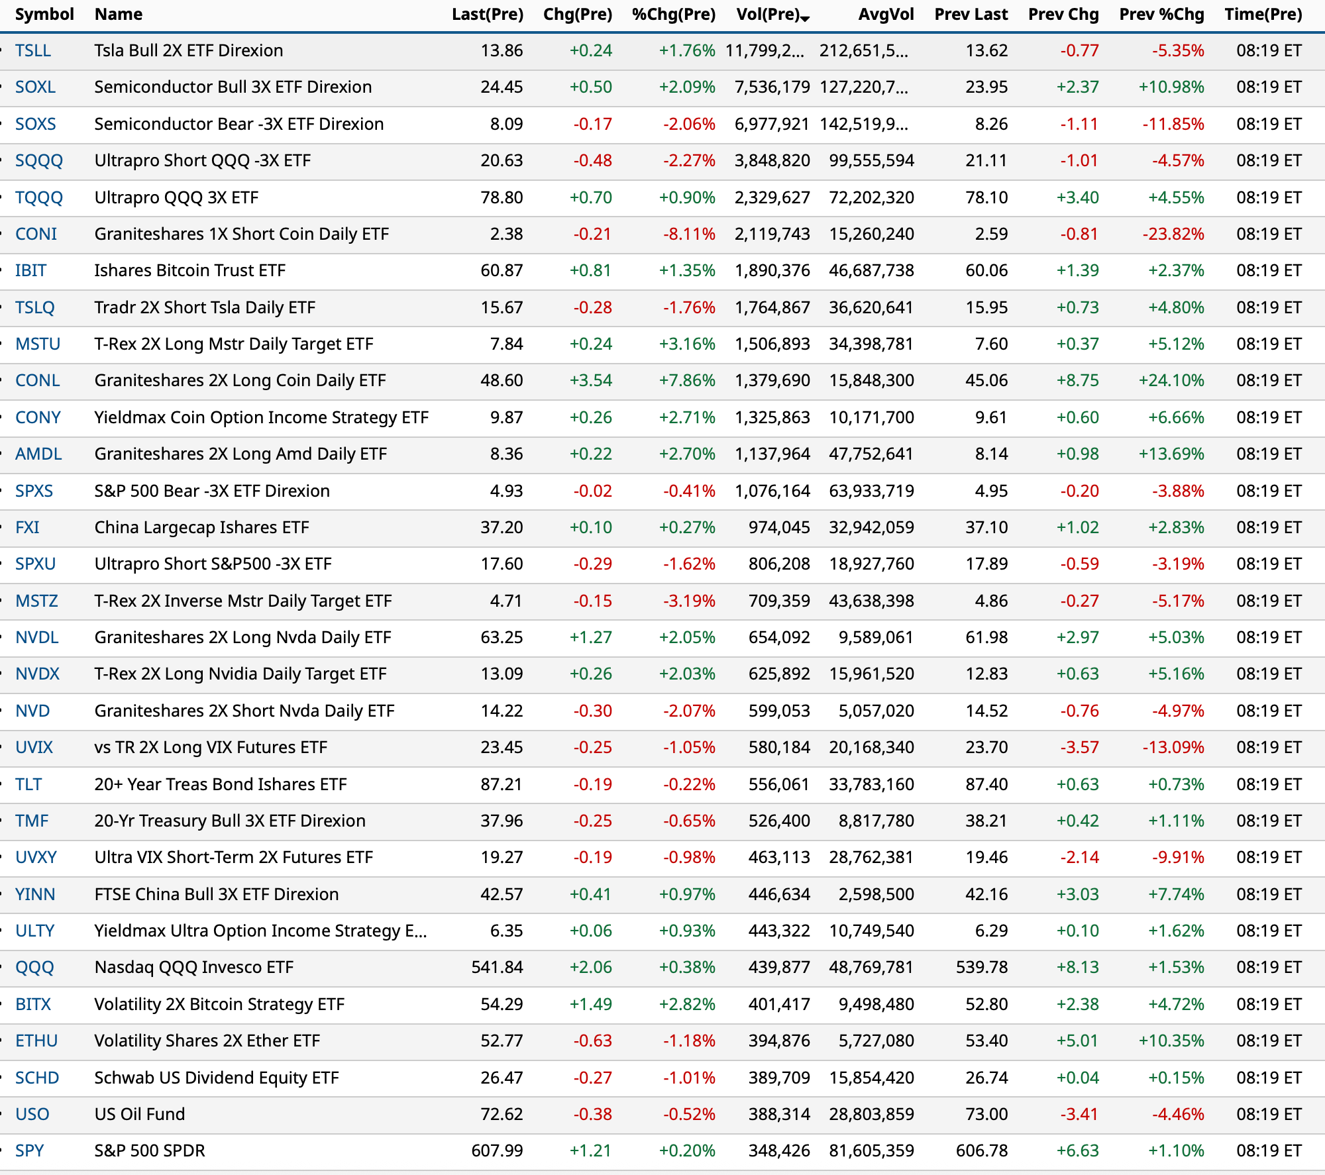Select the US Oil Fund row name
Viewport: 1325px width, 1175px height.
(139, 1114)
